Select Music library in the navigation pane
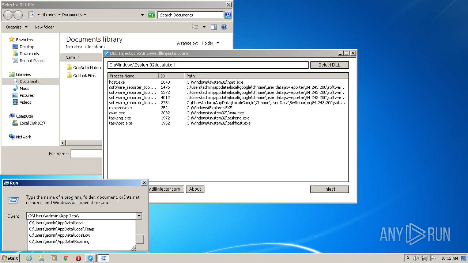468x263 pixels. point(24,88)
